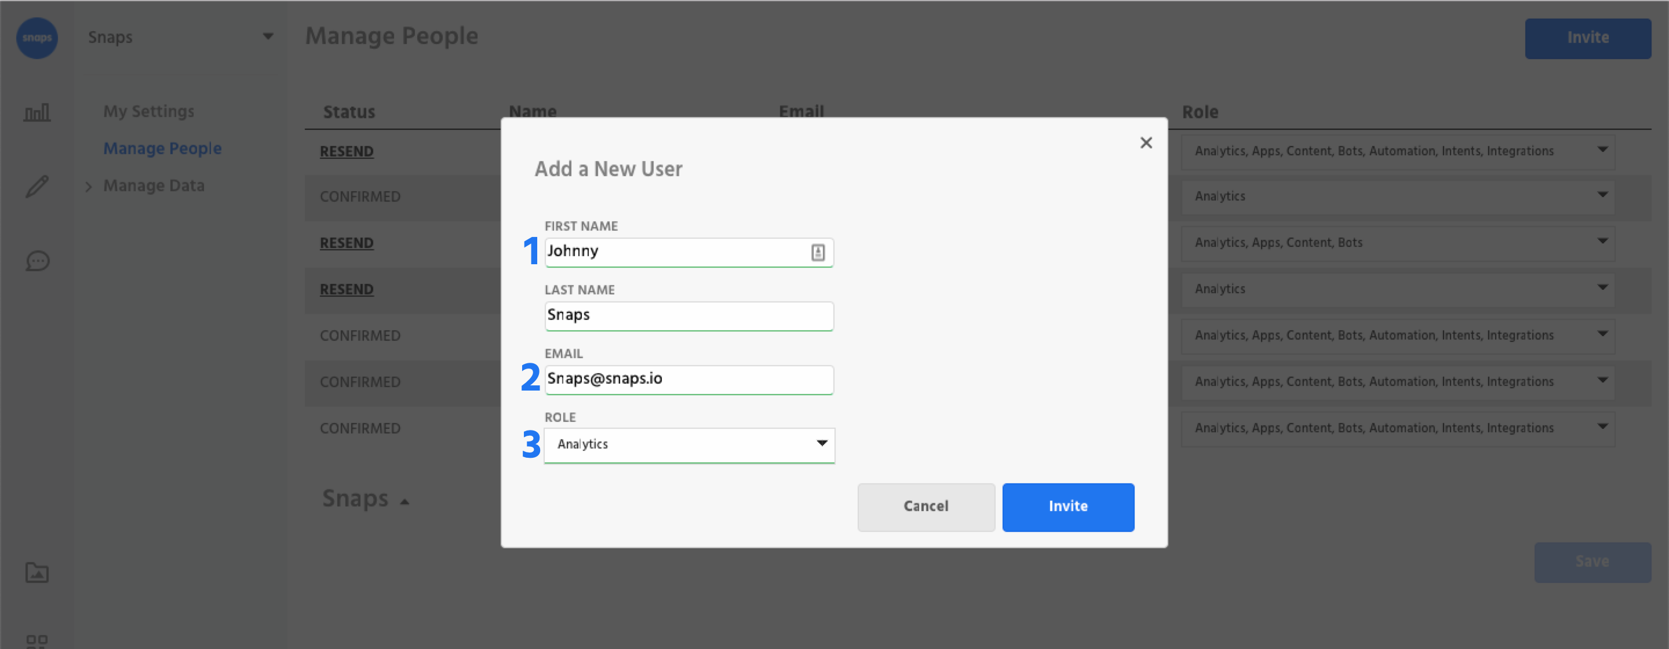The image size is (1669, 649).
Task: Click the Role column header
Action: click(x=1200, y=112)
